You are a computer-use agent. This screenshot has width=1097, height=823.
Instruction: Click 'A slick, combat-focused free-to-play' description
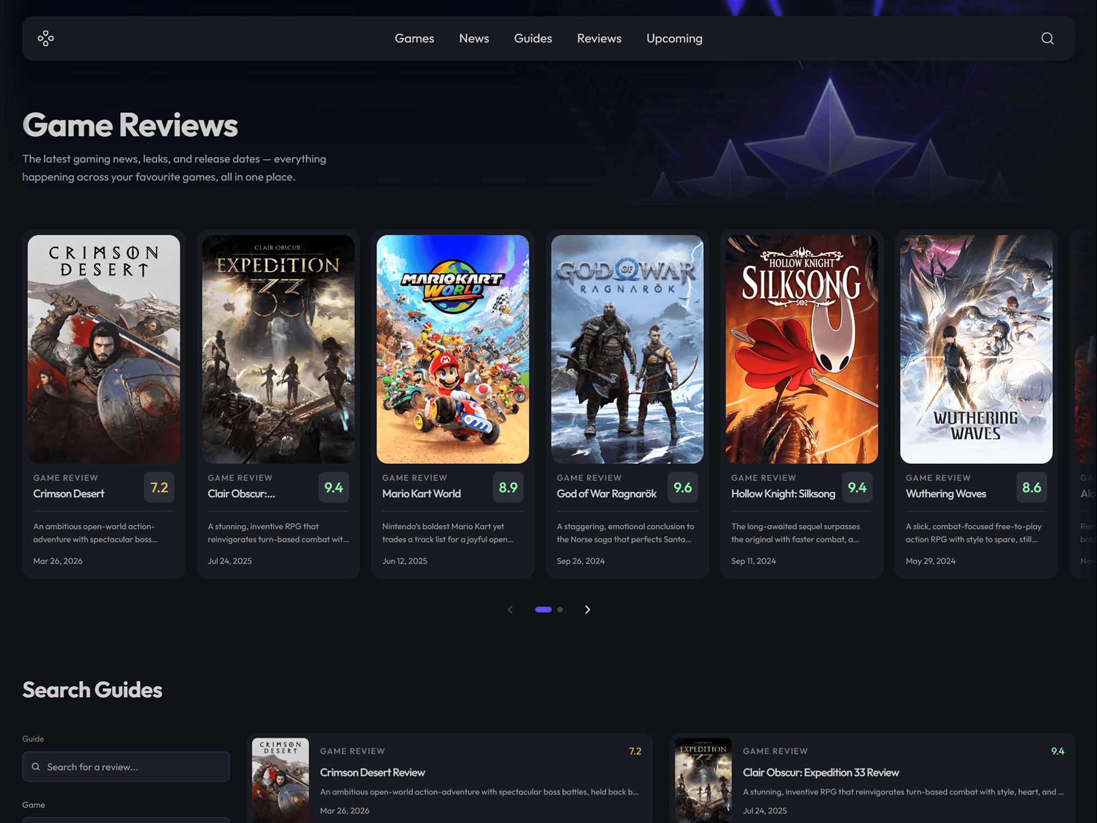pos(974,533)
